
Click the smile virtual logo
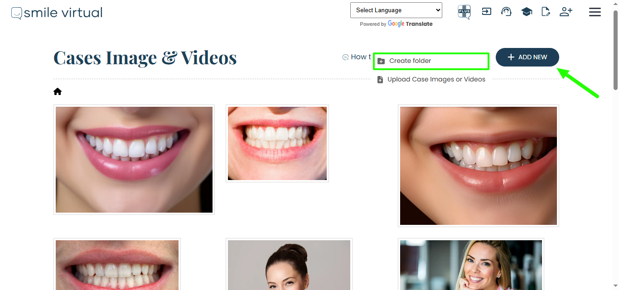point(57,13)
